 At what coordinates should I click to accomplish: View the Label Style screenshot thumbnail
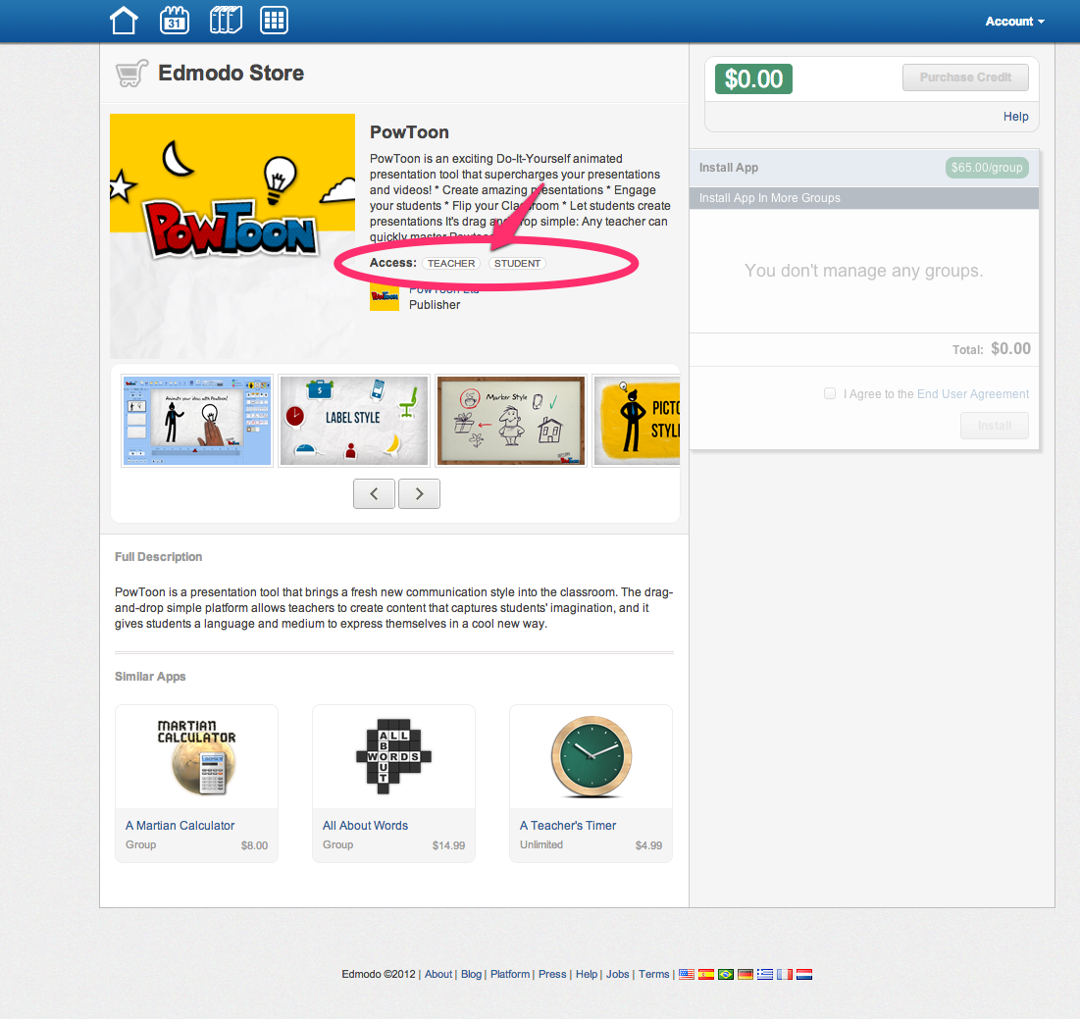(353, 420)
